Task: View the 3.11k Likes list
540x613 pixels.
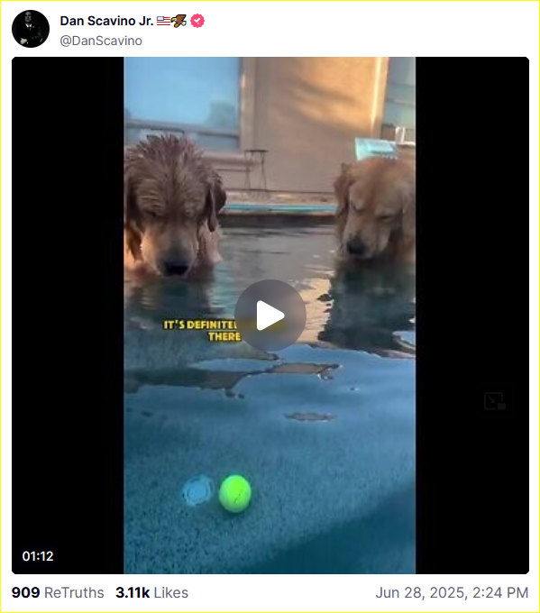Action: (151, 592)
